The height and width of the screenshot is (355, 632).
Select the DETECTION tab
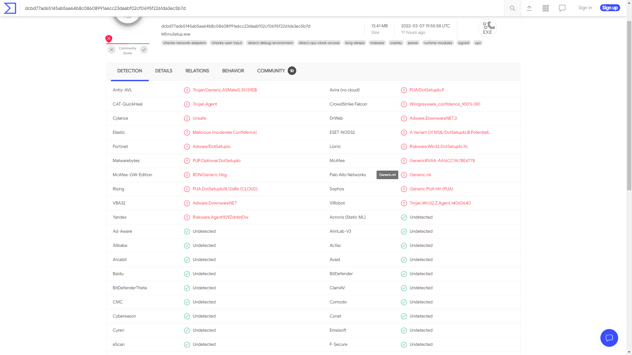(130, 71)
